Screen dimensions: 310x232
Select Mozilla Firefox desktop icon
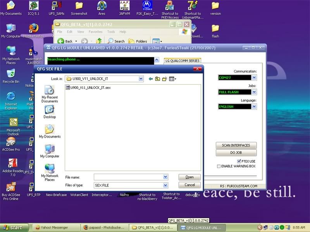tap(34, 31)
